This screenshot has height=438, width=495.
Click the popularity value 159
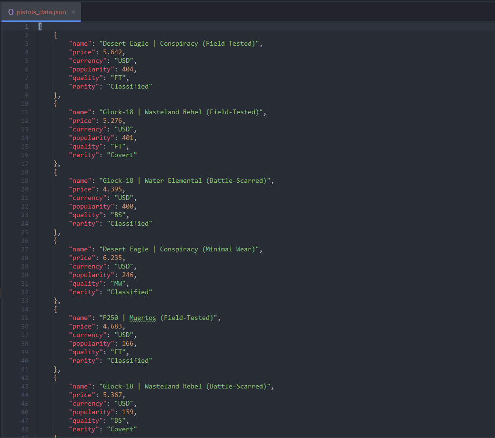(x=128, y=412)
